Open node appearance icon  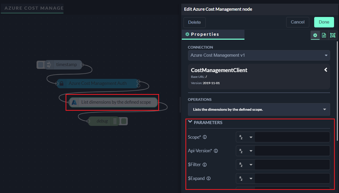332,35
